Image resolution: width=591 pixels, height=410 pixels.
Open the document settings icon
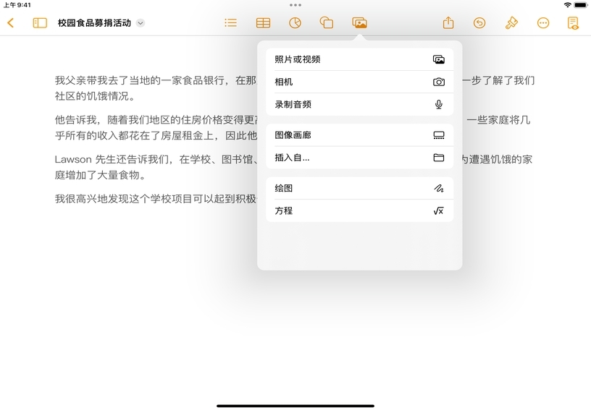coord(574,23)
